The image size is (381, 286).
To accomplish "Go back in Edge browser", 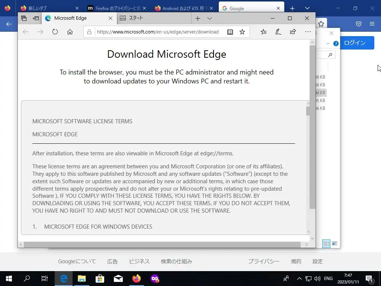I will coord(26,32).
